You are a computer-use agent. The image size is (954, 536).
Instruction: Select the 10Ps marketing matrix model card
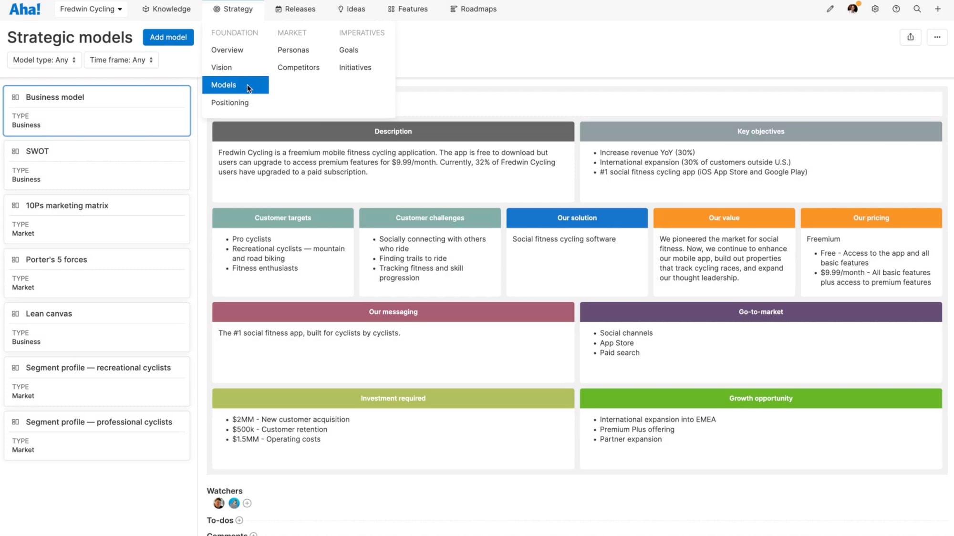(x=97, y=219)
